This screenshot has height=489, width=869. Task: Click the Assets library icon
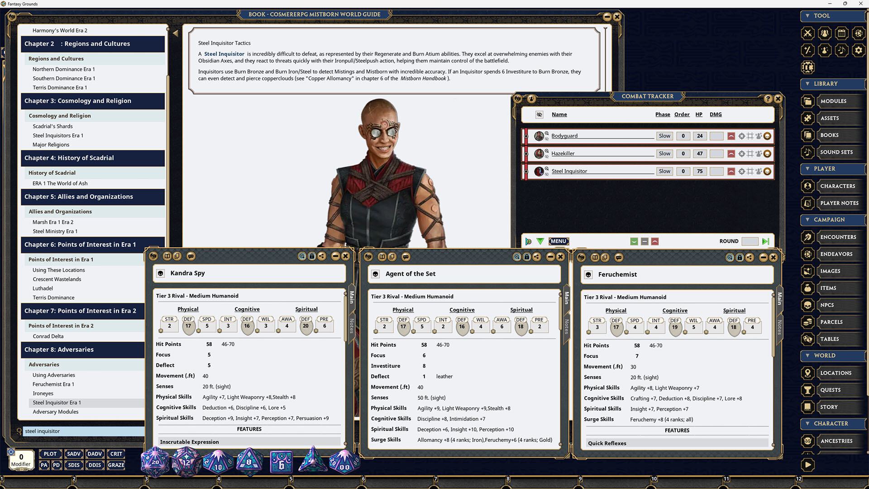coord(807,118)
